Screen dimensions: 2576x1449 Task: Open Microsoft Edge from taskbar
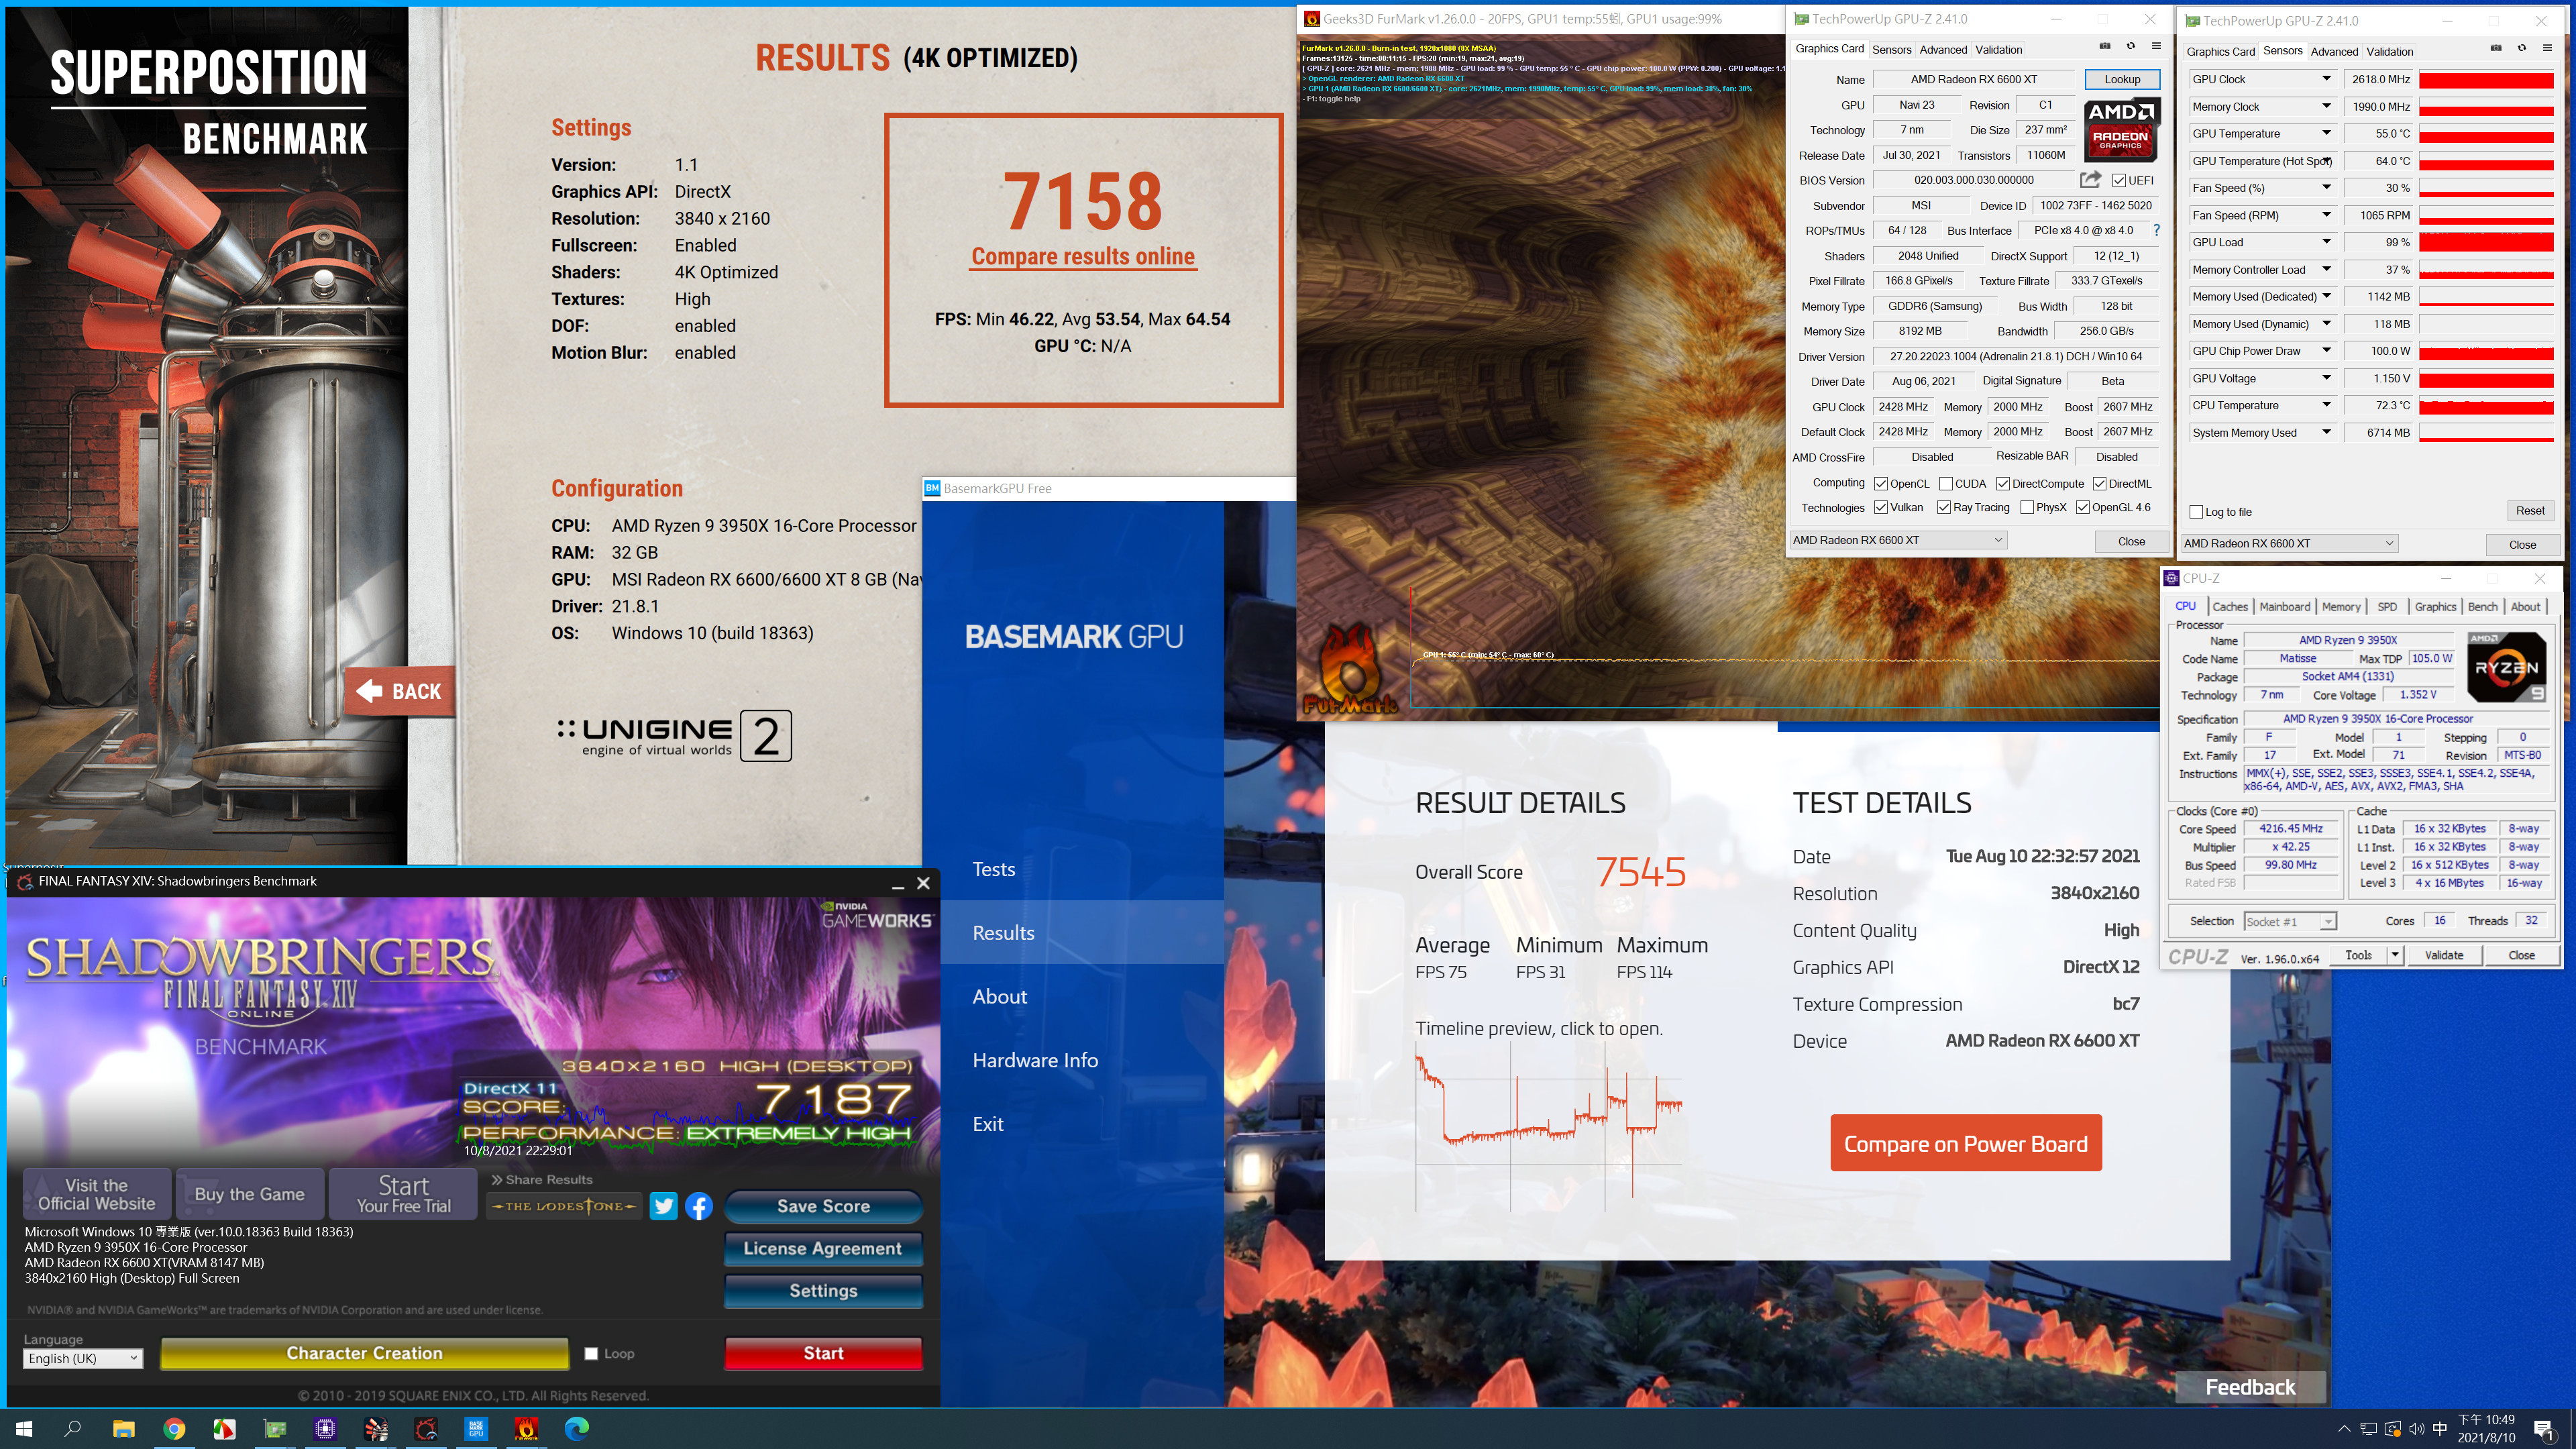(577, 1429)
